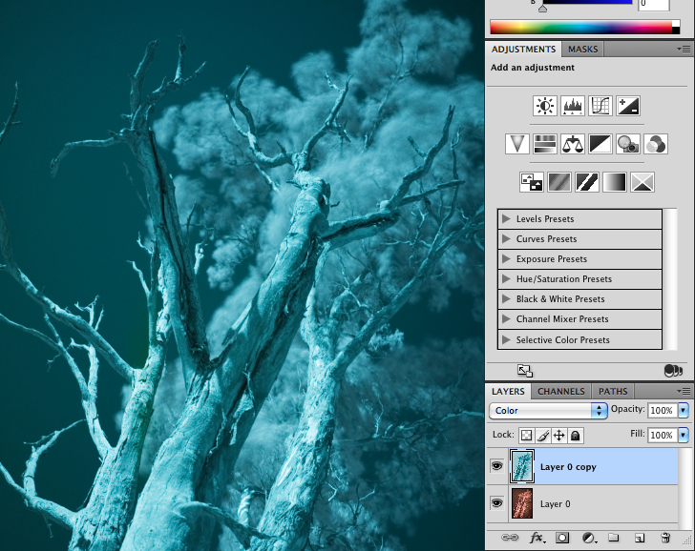Add an Exposure adjustment
The image size is (695, 551).
[x=628, y=106]
